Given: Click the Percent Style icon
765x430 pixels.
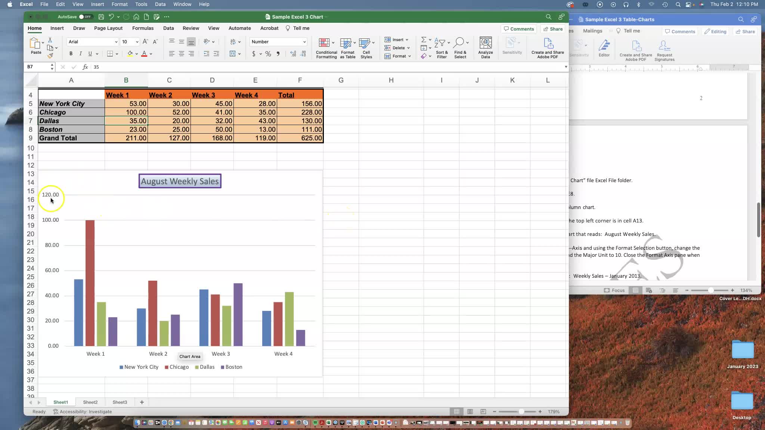Looking at the screenshot, I should (x=268, y=54).
